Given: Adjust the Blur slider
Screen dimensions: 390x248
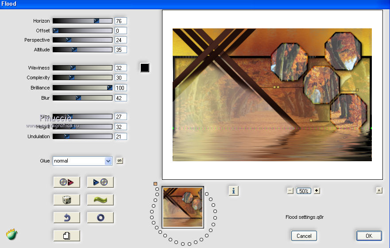Looking at the screenshot, I should pyautogui.click(x=82, y=98).
